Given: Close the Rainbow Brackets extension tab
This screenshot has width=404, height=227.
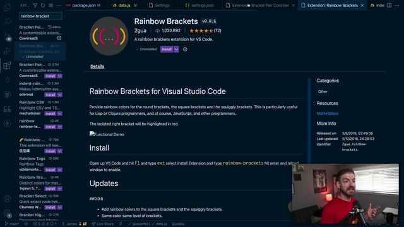Looking at the screenshot, I should click(x=362, y=5).
